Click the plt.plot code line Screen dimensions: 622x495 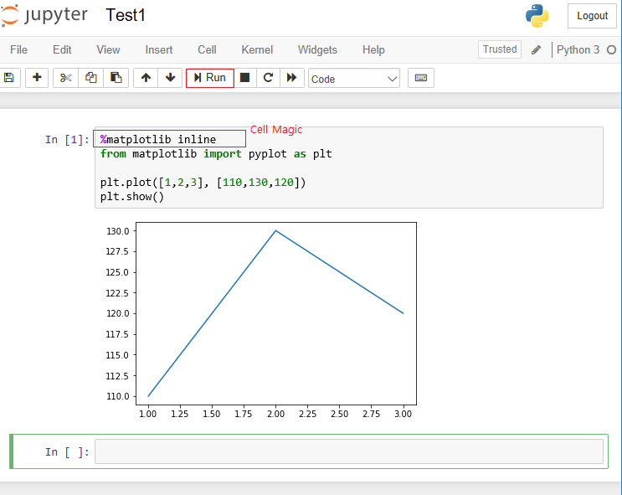point(203,183)
